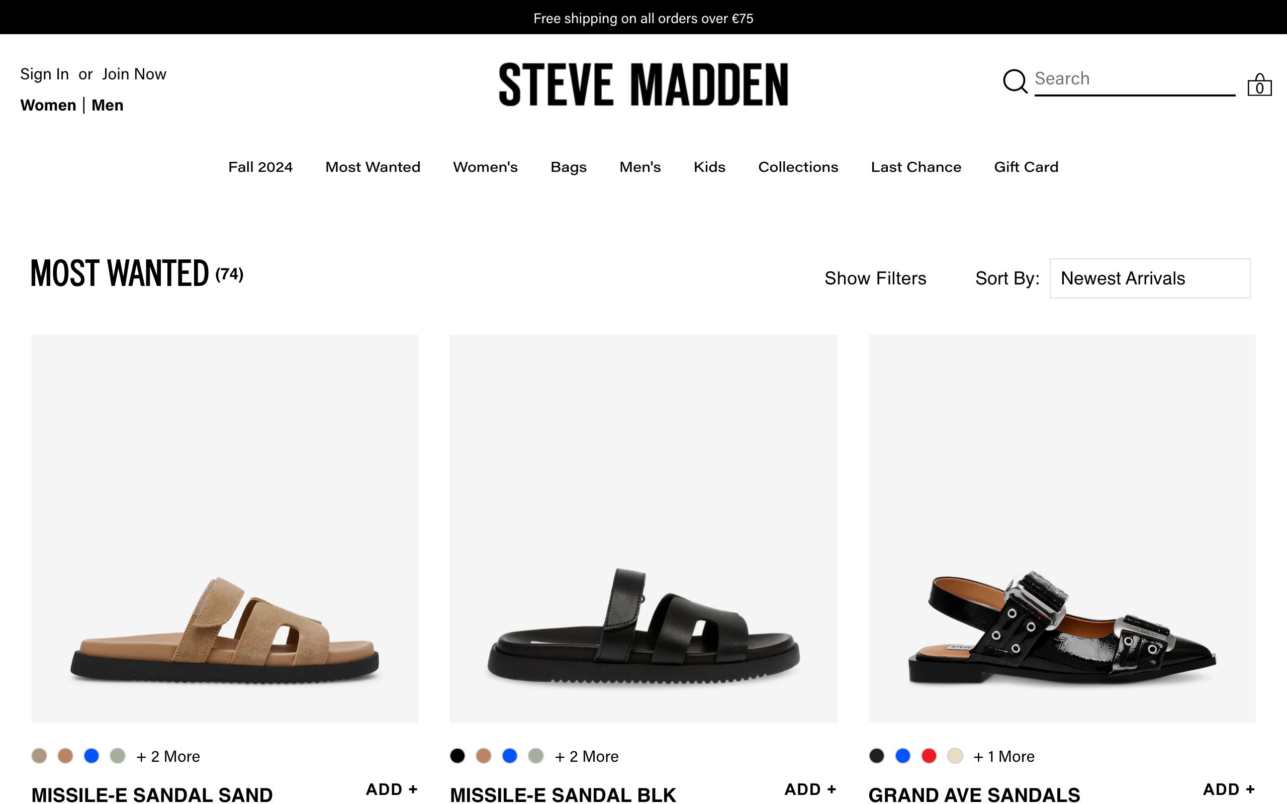
Task: Select the blue swatch for Missile-E Sandal Sand
Action: 91,755
